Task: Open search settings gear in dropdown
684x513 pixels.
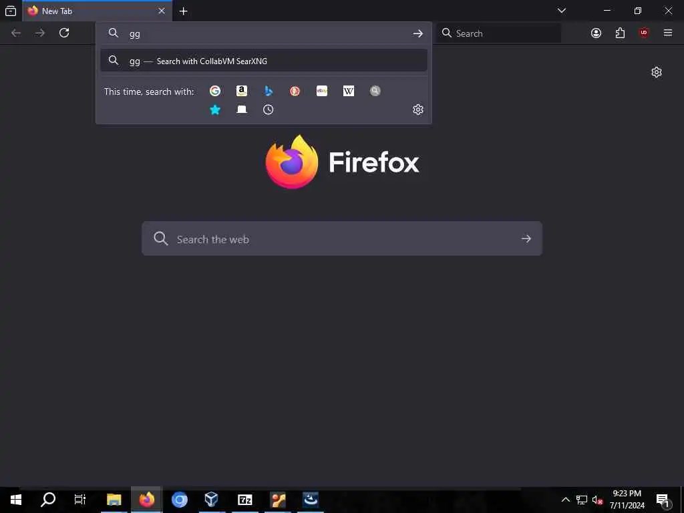Action: (x=418, y=110)
